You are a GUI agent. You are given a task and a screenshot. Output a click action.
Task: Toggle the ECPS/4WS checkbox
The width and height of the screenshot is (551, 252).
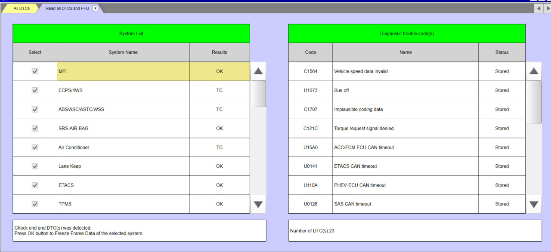[x=35, y=90]
